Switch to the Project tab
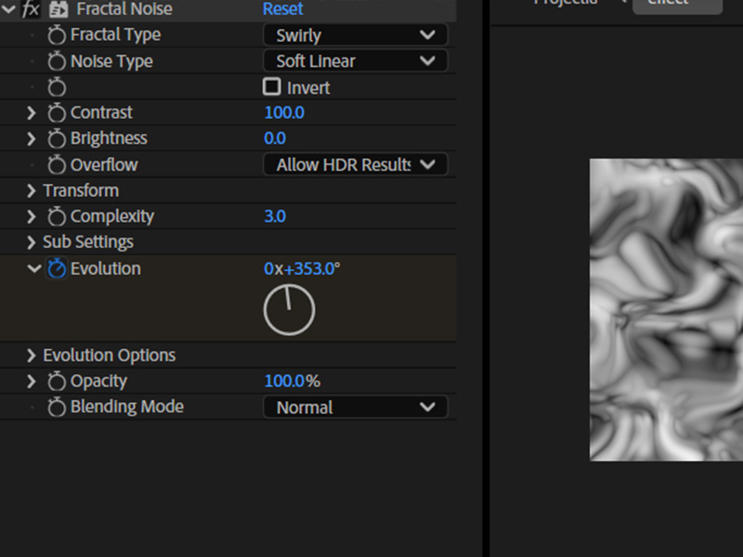 563,5
